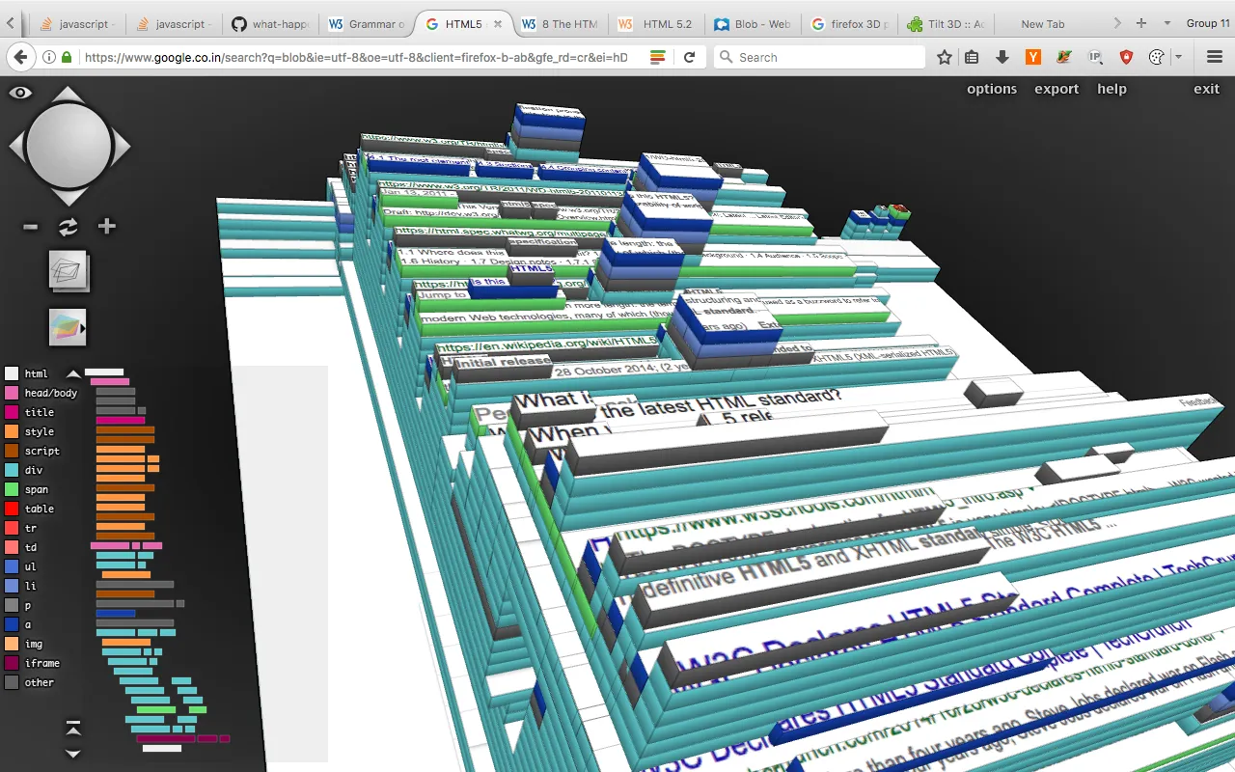This screenshot has height=772, width=1235.
Task: Click the right arrow of the navigation pad
Action: point(122,147)
